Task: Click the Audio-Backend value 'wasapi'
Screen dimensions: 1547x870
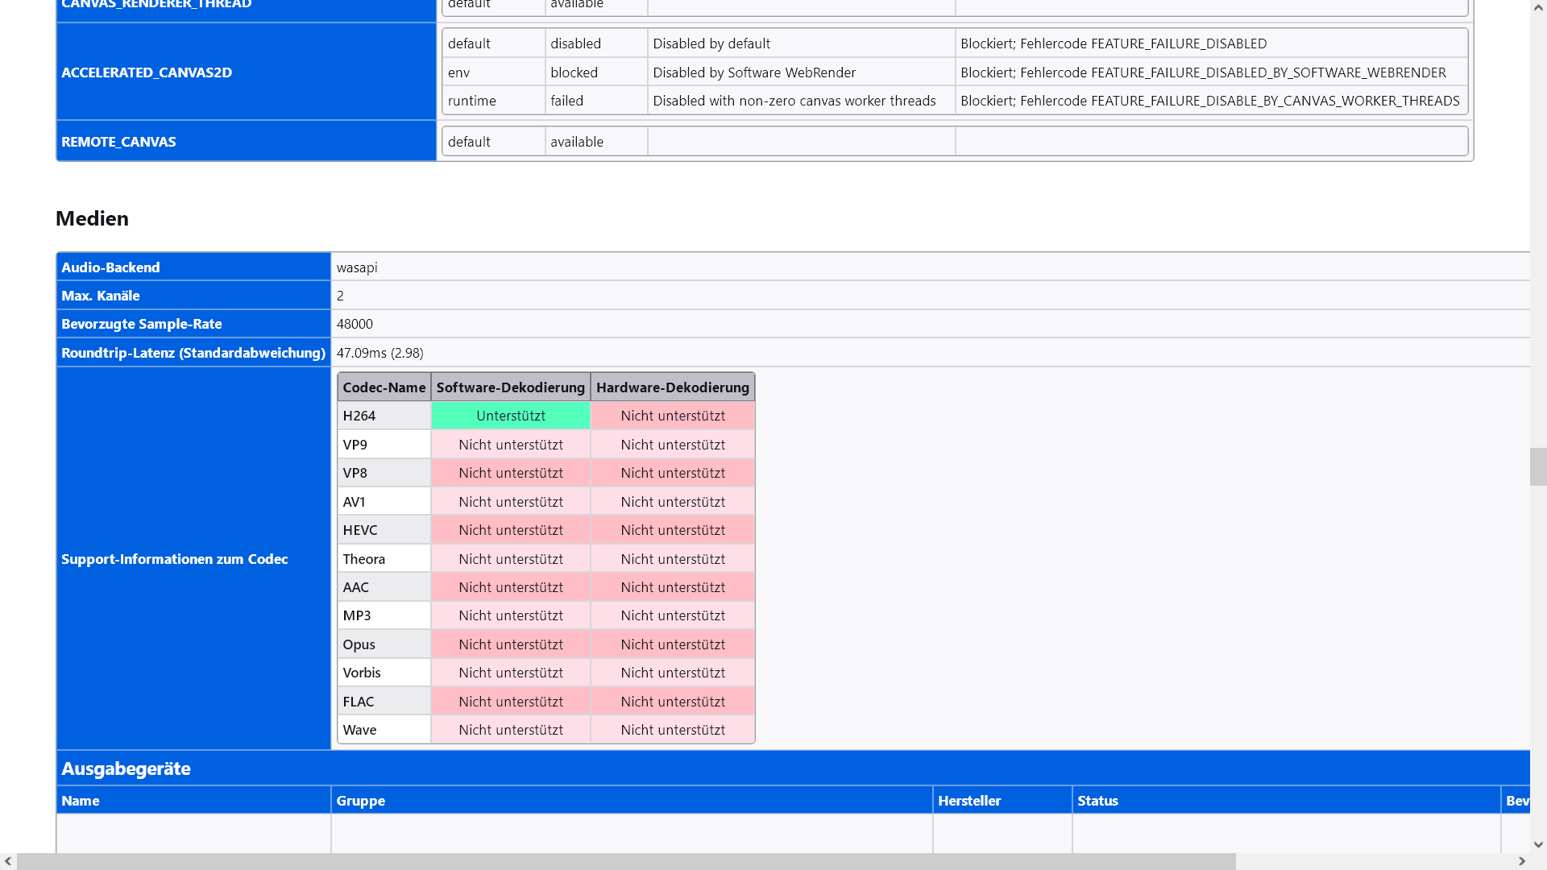Action: pyautogui.click(x=357, y=267)
